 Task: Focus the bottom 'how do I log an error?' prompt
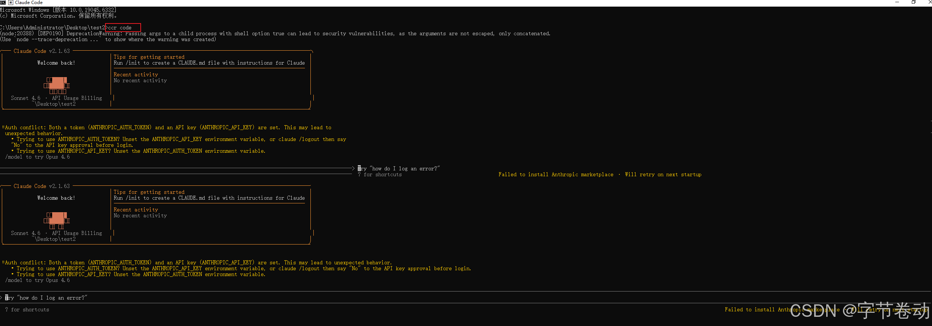[x=46, y=298]
